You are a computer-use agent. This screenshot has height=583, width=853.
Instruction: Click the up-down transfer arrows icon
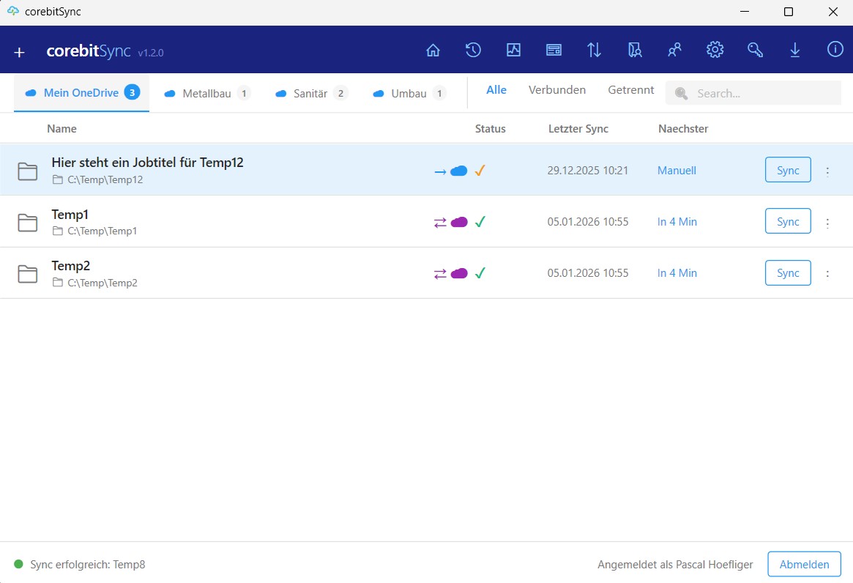pyautogui.click(x=594, y=50)
